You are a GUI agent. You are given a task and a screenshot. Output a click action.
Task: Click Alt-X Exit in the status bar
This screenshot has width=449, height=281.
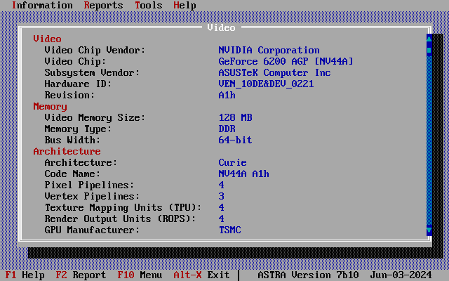point(201,275)
